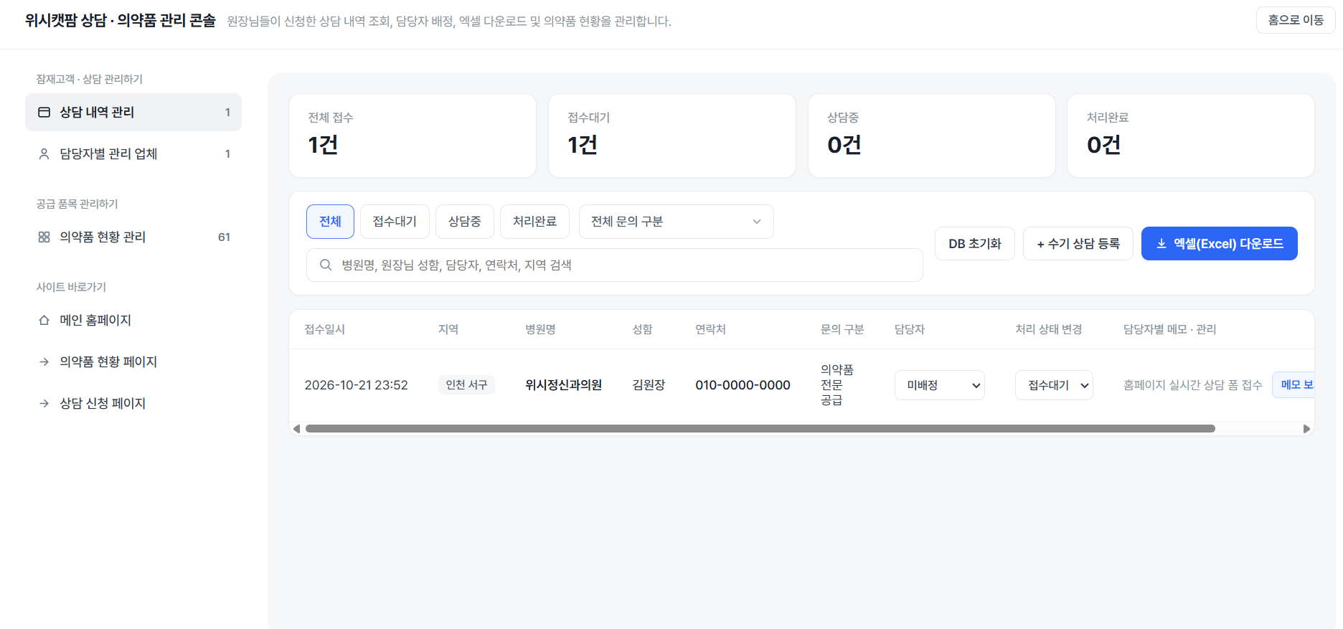Click the house icon beside 메인 홈페이지
The image size is (1343, 629).
(x=44, y=320)
